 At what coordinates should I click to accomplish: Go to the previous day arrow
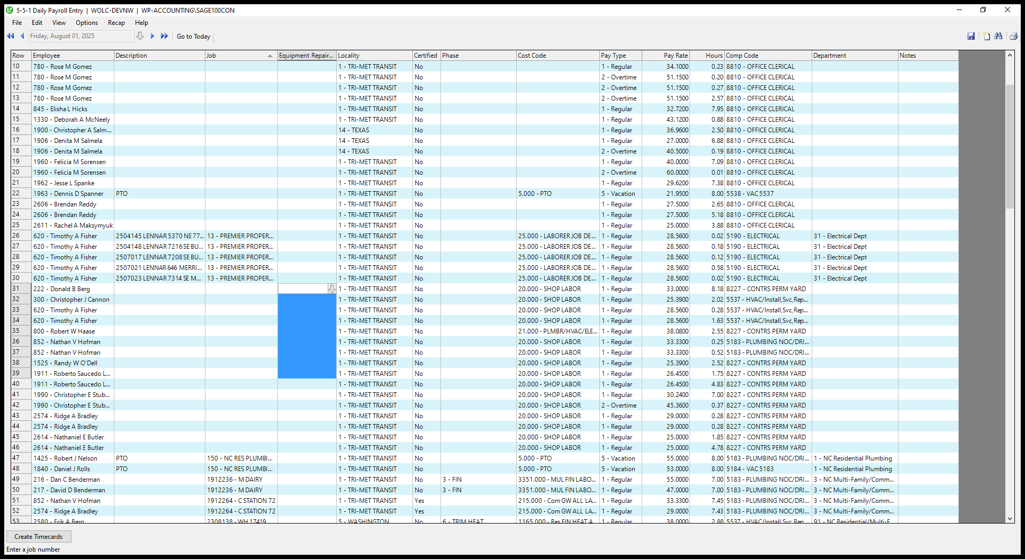click(x=22, y=36)
